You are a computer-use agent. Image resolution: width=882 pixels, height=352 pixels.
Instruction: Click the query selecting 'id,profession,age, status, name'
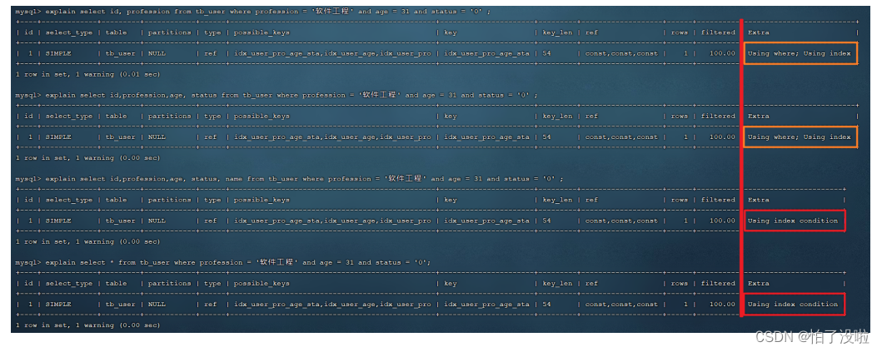(304, 179)
